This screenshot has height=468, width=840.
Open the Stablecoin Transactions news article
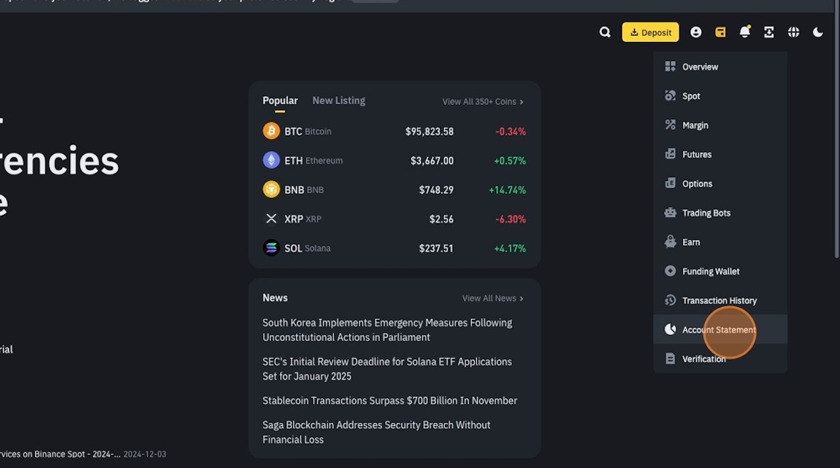click(x=390, y=400)
